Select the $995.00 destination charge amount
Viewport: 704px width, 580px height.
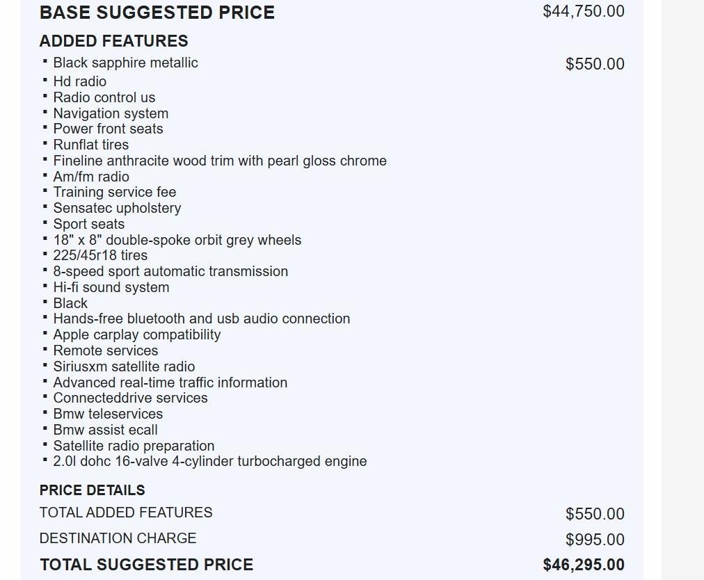click(x=594, y=540)
